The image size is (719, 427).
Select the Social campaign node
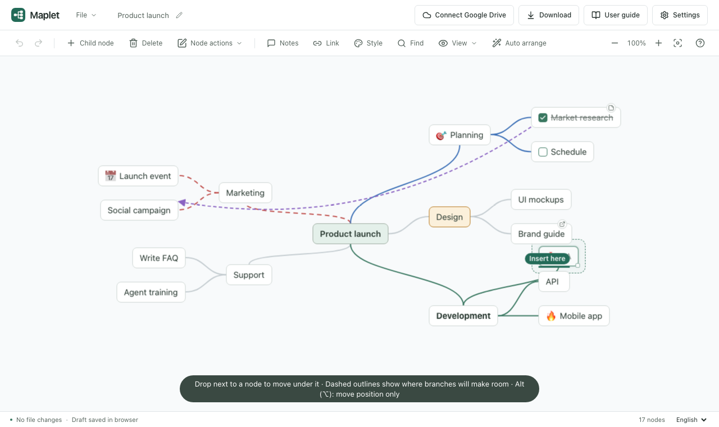click(139, 210)
